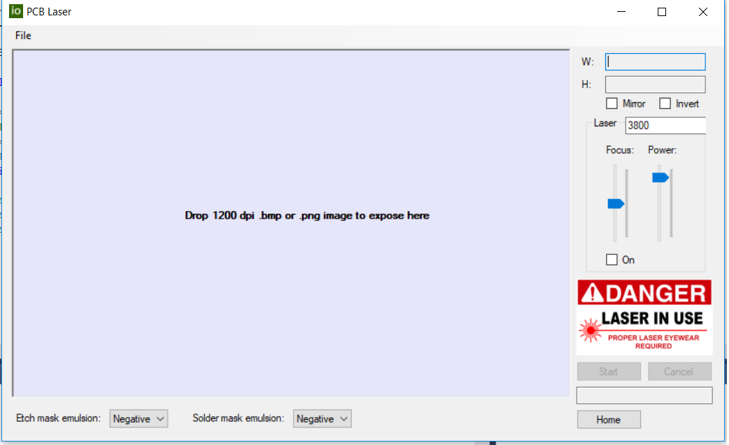Click the Start button
This screenshot has height=445, width=729.
[608, 372]
